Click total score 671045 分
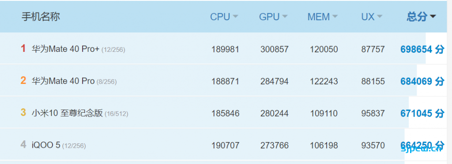The image size is (452, 164). (422, 113)
